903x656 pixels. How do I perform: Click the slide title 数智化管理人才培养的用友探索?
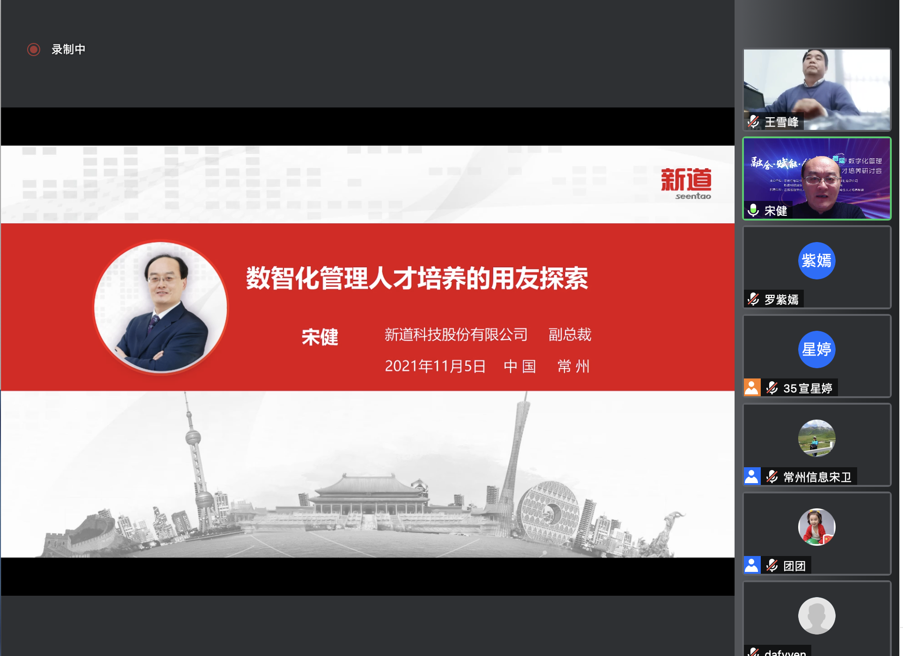coord(417,278)
